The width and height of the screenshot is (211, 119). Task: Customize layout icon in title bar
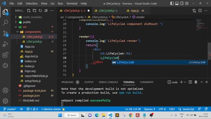187,3
